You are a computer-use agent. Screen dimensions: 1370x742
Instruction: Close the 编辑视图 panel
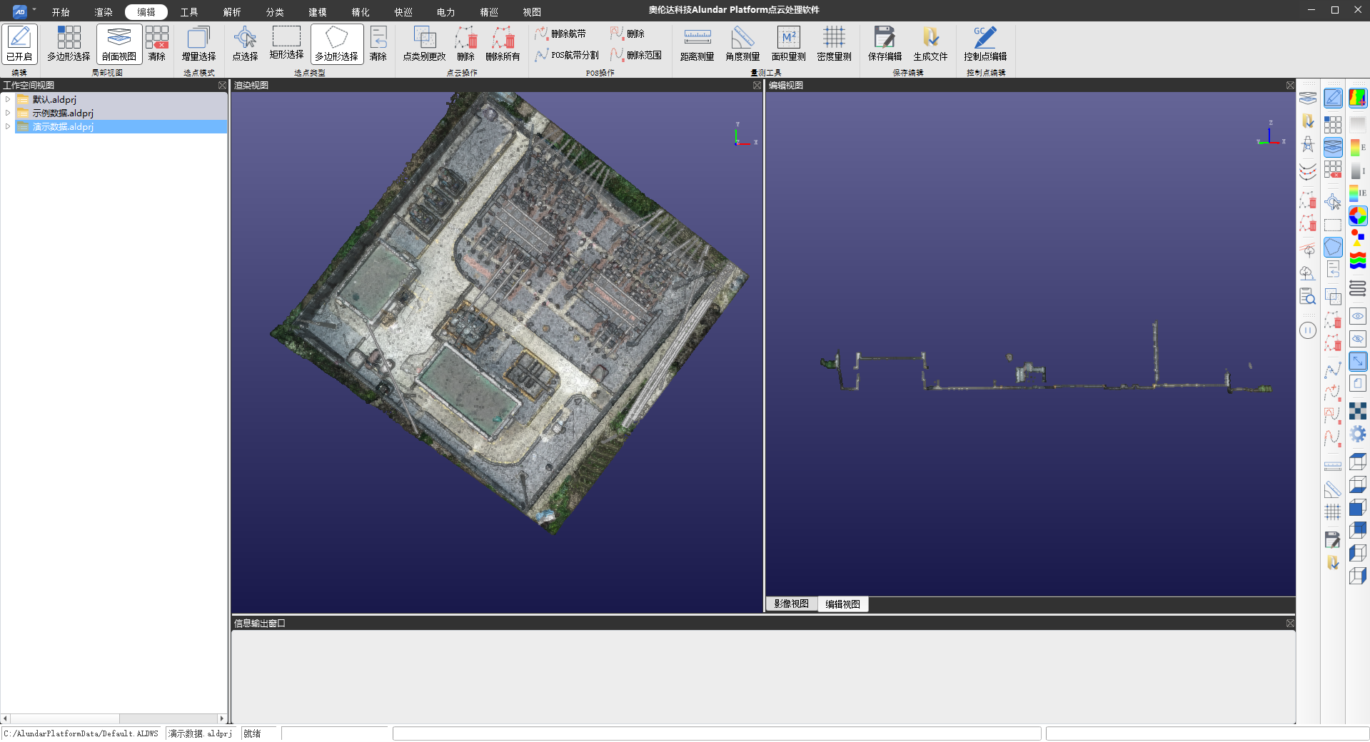click(1290, 85)
